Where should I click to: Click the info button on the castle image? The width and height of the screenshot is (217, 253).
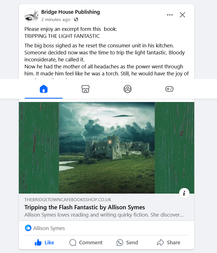184,193
